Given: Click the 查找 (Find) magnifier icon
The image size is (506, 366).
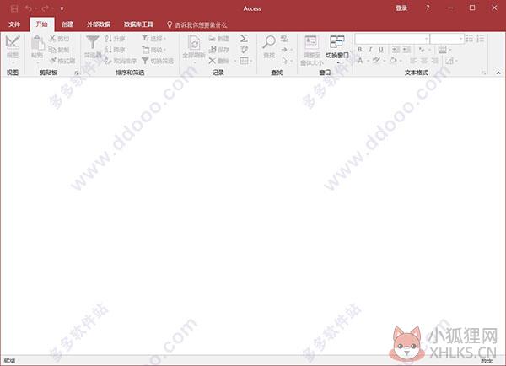Looking at the screenshot, I should point(269,42).
